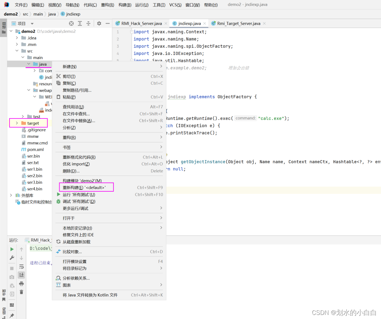381x319 pixels.
Task: Click the expand all icon in project panel
Action: (80, 24)
